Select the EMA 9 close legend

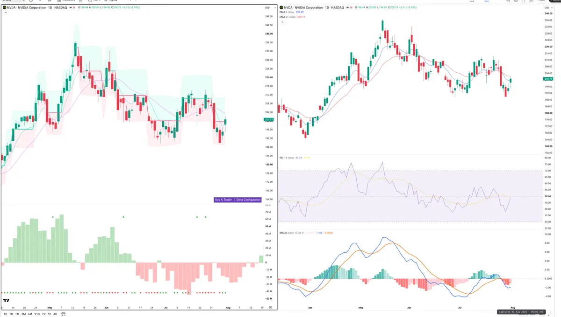[x=287, y=12]
